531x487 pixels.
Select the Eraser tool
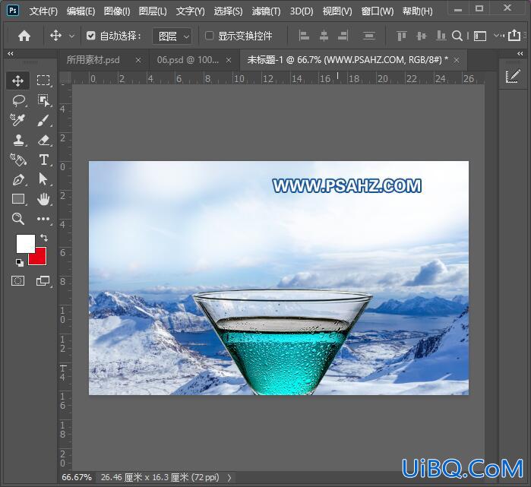pyautogui.click(x=43, y=140)
